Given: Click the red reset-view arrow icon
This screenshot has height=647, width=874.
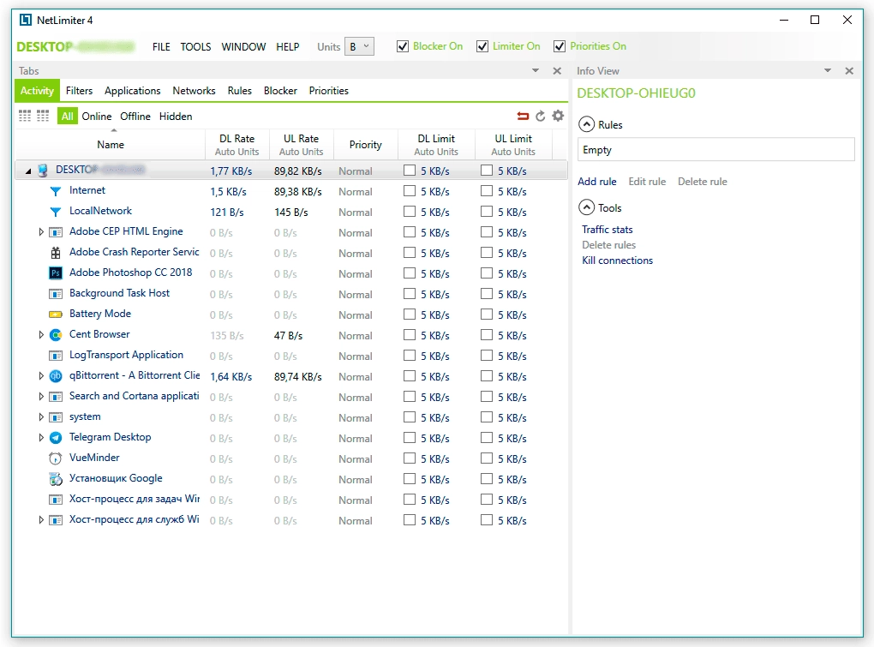Looking at the screenshot, I should pyautogui.click(x=523, y=116).
